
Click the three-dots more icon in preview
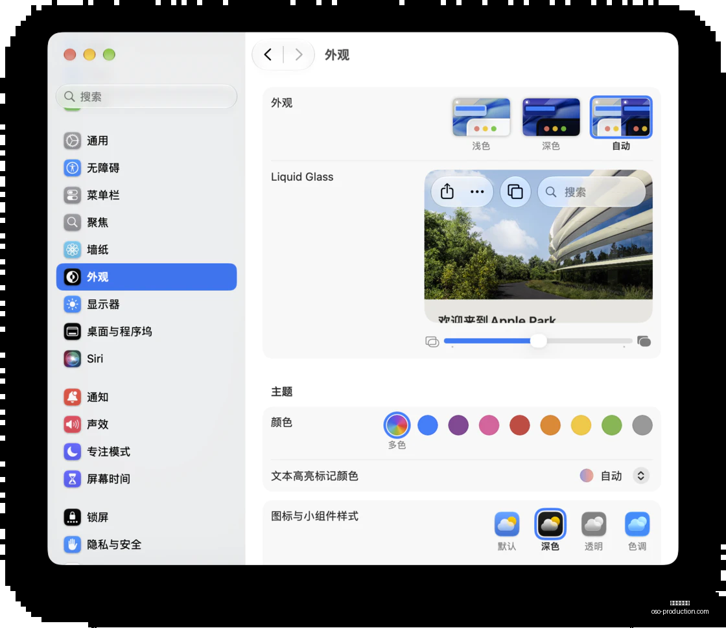pyautogui.click(x=477, y=192)
